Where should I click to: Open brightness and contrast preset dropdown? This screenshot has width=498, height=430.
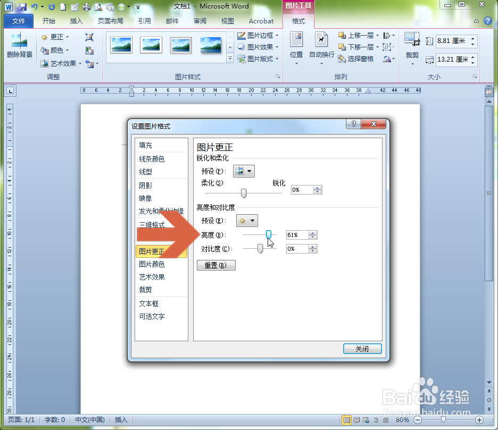(x=247, y=221)
